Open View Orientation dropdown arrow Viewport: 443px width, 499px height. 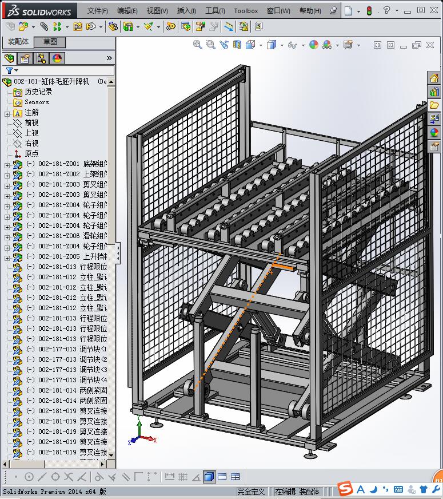[261, 46]
